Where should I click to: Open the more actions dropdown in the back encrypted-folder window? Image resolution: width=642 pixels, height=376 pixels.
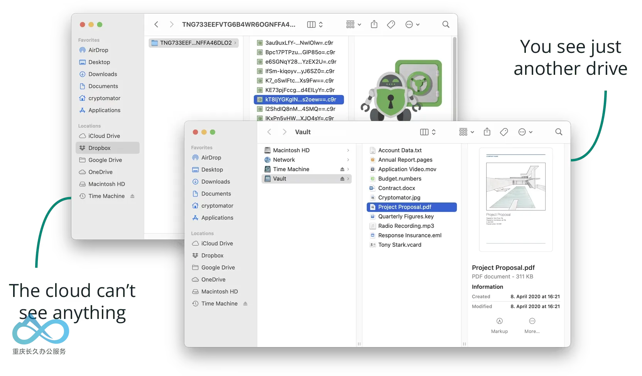pyautogui.click(x=412, y=24)
